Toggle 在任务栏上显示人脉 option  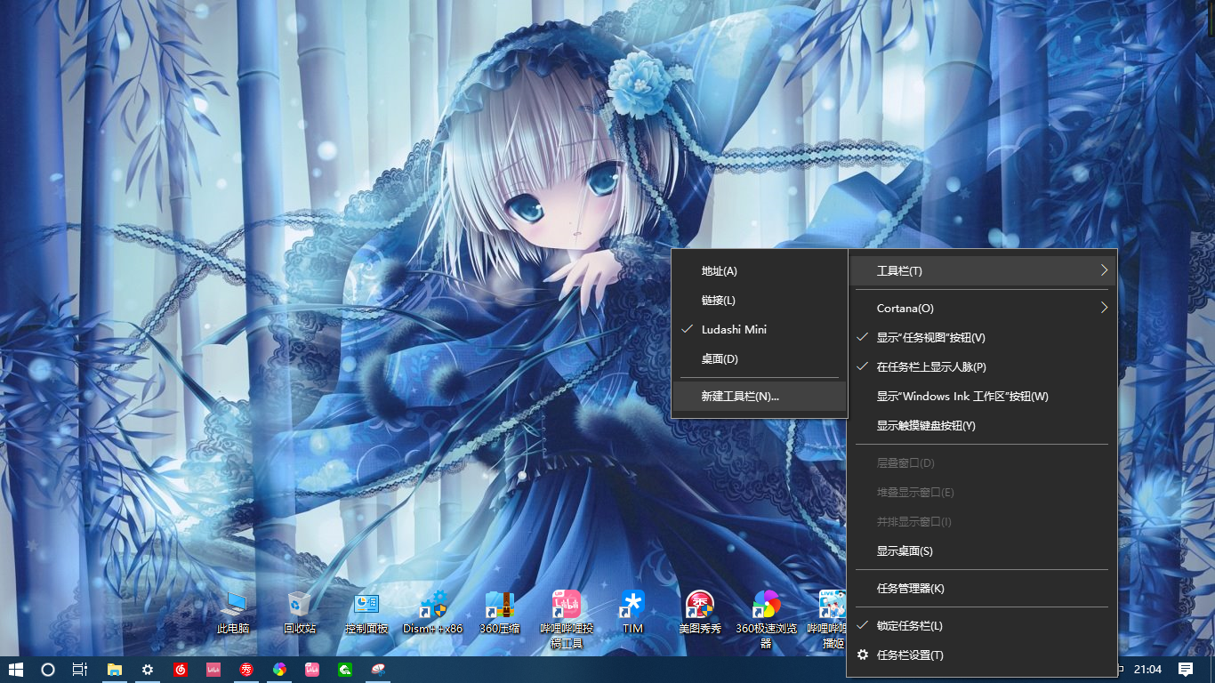(982, 366)
